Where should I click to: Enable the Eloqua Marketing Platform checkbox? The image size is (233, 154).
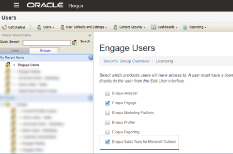click(x=107, y=113)
